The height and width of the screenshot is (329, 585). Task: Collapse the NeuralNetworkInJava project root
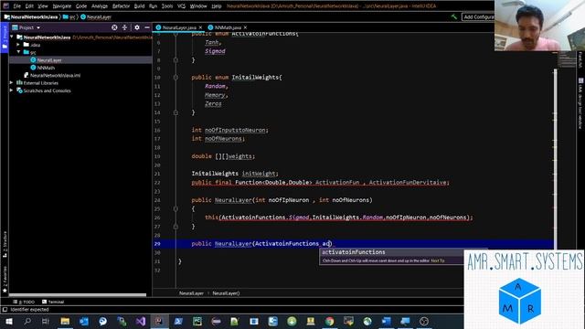pyautogui.click(x=12, y=37)
